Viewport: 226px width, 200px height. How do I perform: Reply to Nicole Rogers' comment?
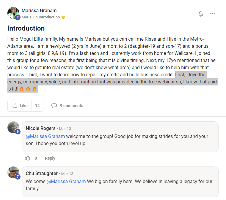click(x=50, y=158)
